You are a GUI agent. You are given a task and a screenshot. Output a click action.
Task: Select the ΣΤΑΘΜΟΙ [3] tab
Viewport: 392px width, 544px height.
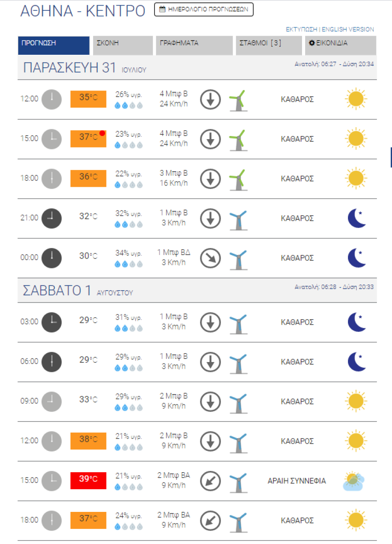[269, 45]
